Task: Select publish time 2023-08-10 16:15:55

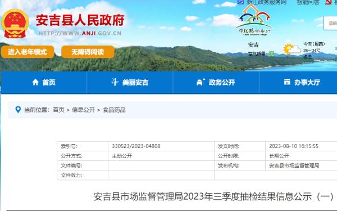Action: point(294,146)
